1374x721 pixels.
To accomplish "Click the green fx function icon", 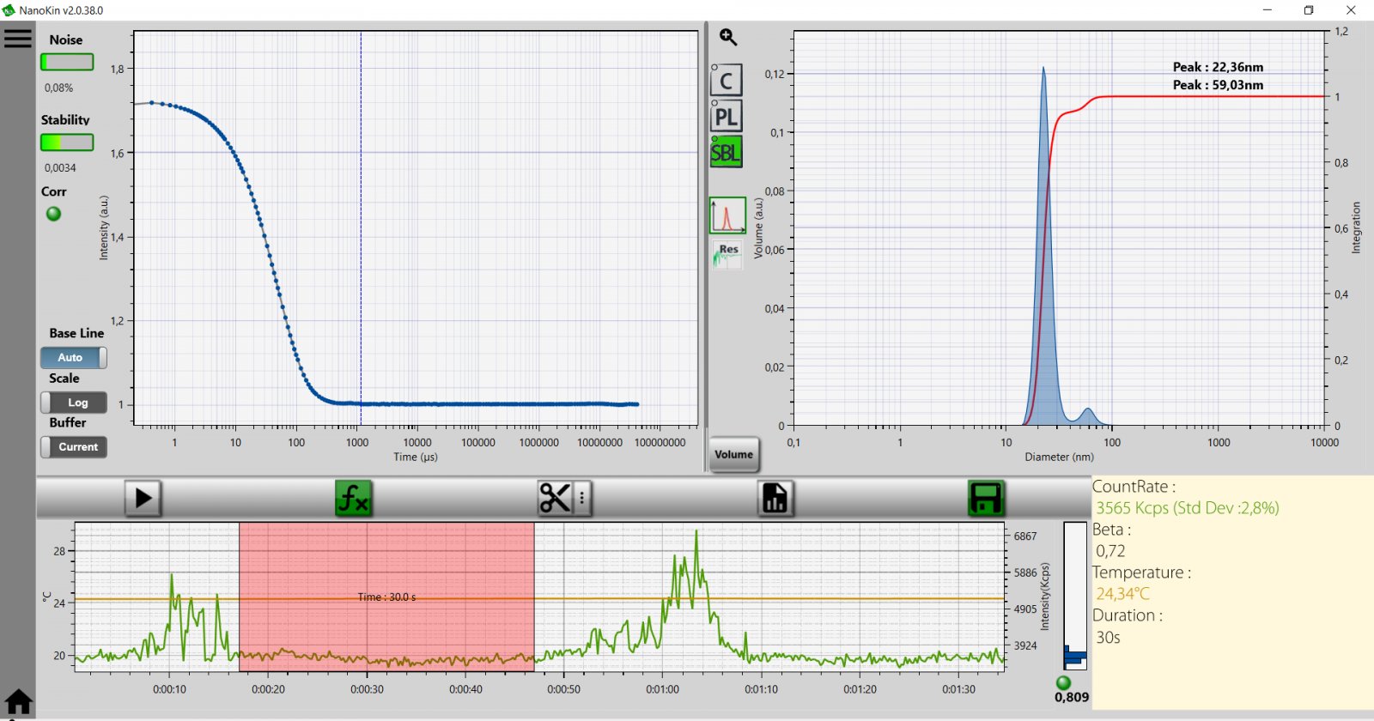I will pyautogui.click(x=353, y=498).
